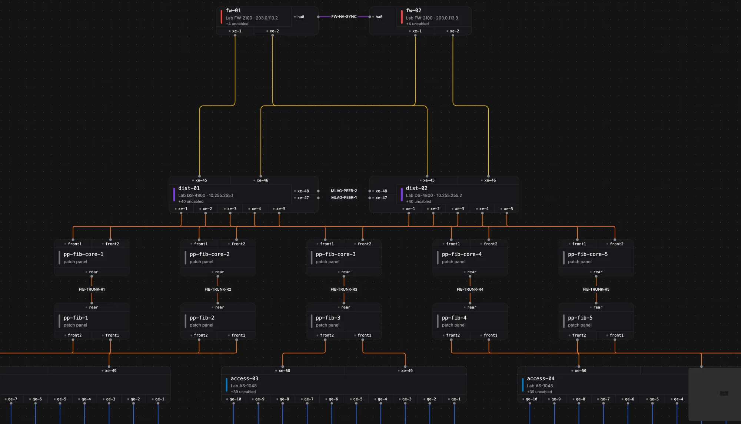Select the pp-fib-core-1 patch panel

pyautogui.click(x=92, y=258)
